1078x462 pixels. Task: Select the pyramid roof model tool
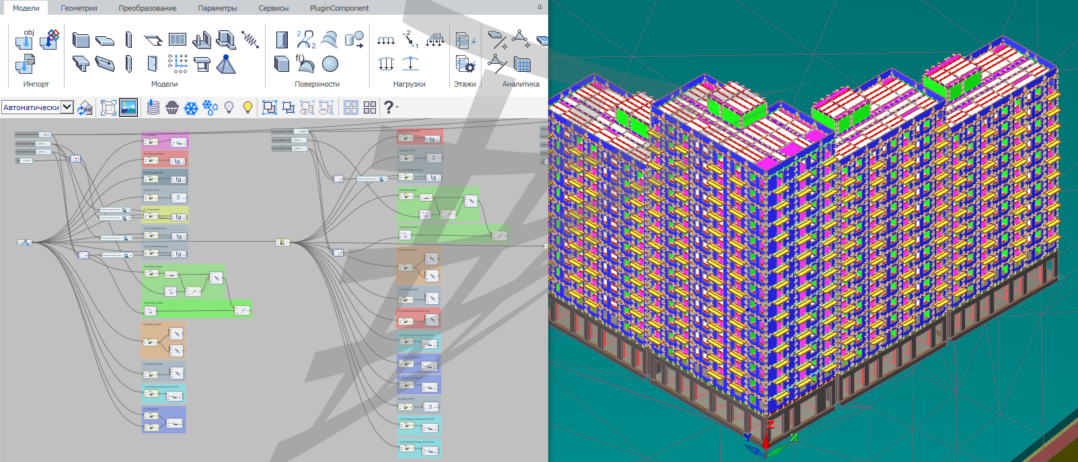(x=226, y=64)
